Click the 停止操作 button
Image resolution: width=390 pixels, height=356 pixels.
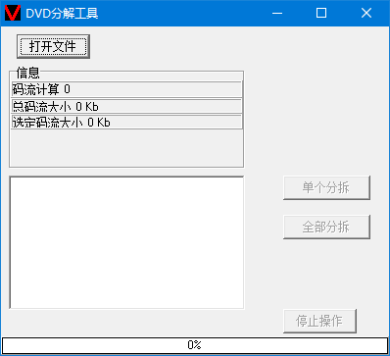pyautogui.click(x=319, y=321)
